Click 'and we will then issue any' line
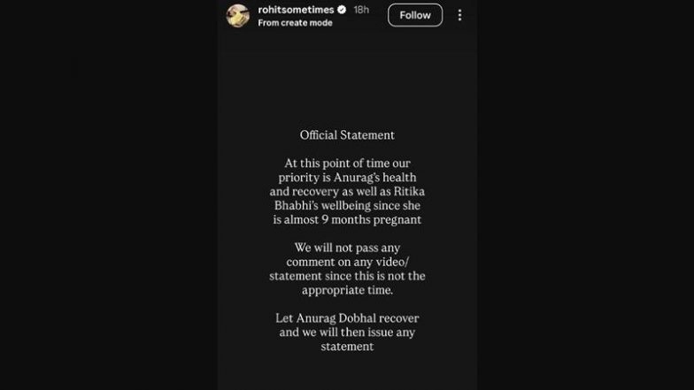The image size is (694, 390). click(347, 333)
